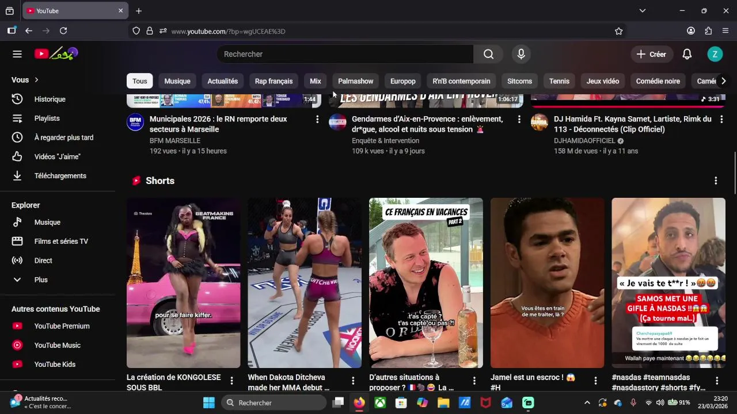
Task: Open Vidéos "J'aime" liked videos
Action: (58, 156)
